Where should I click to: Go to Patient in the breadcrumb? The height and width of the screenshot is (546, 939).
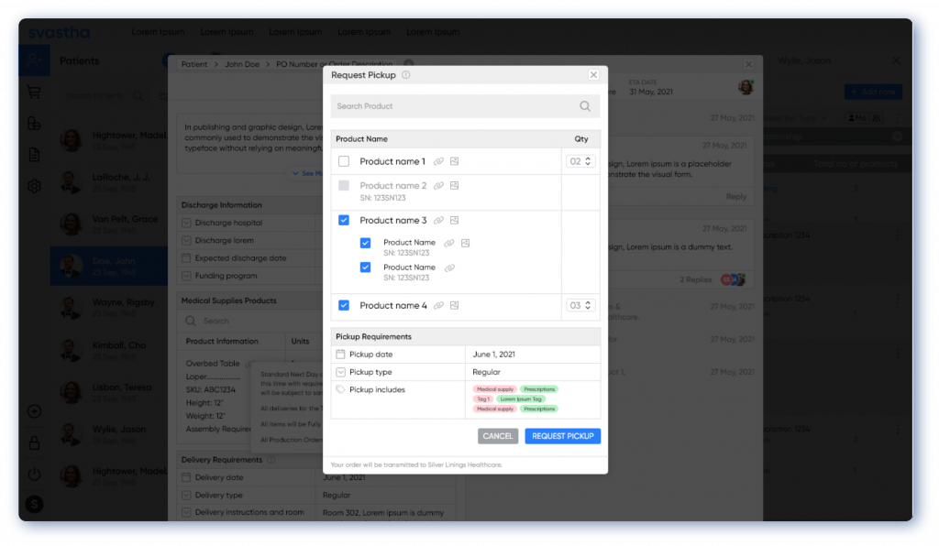pyautogui.click(x=194, y=64)
